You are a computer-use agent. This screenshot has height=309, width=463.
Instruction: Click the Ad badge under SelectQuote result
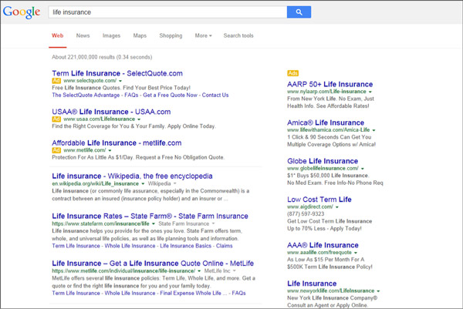coord(56,80)
